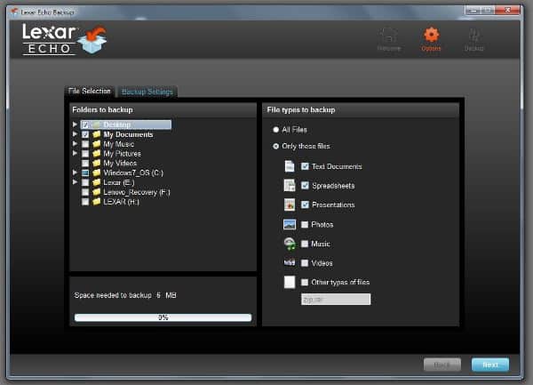
Task: Click the Lexar (E:) drive folder icon
Action: coord(97,182)
